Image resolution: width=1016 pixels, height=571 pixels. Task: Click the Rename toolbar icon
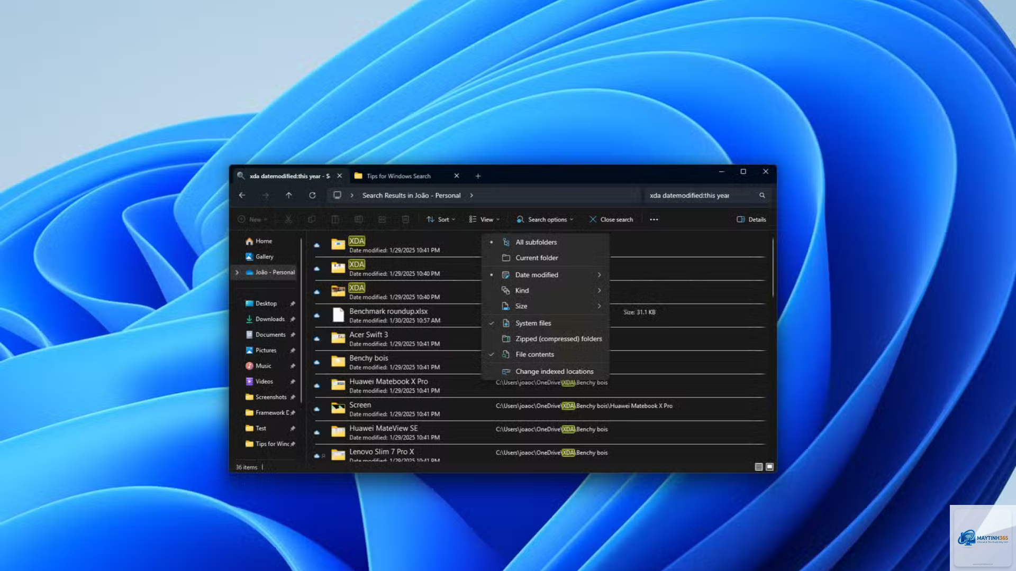coord(358,219)
